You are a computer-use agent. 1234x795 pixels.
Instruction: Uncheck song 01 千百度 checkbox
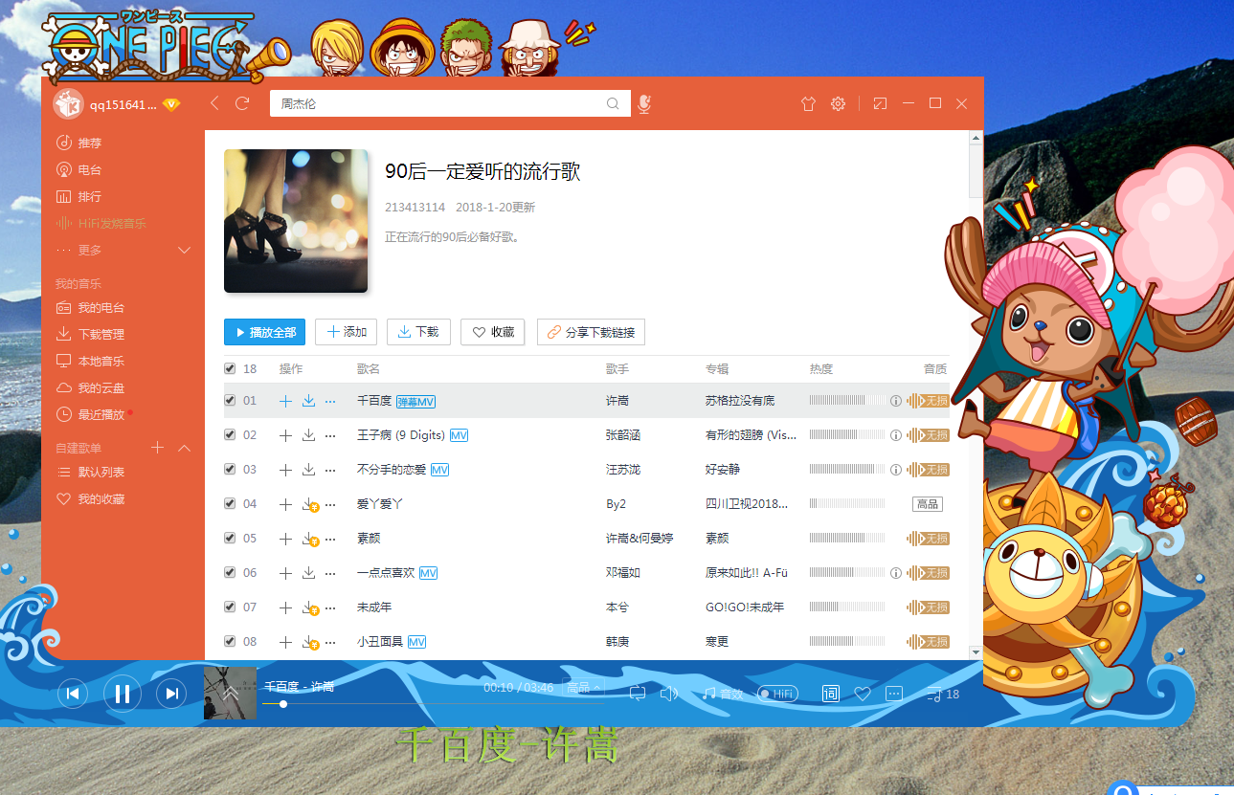click(x=230, y=401)
